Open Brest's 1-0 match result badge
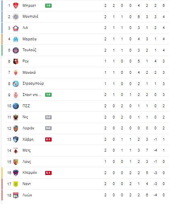 (x=48, y=6)
